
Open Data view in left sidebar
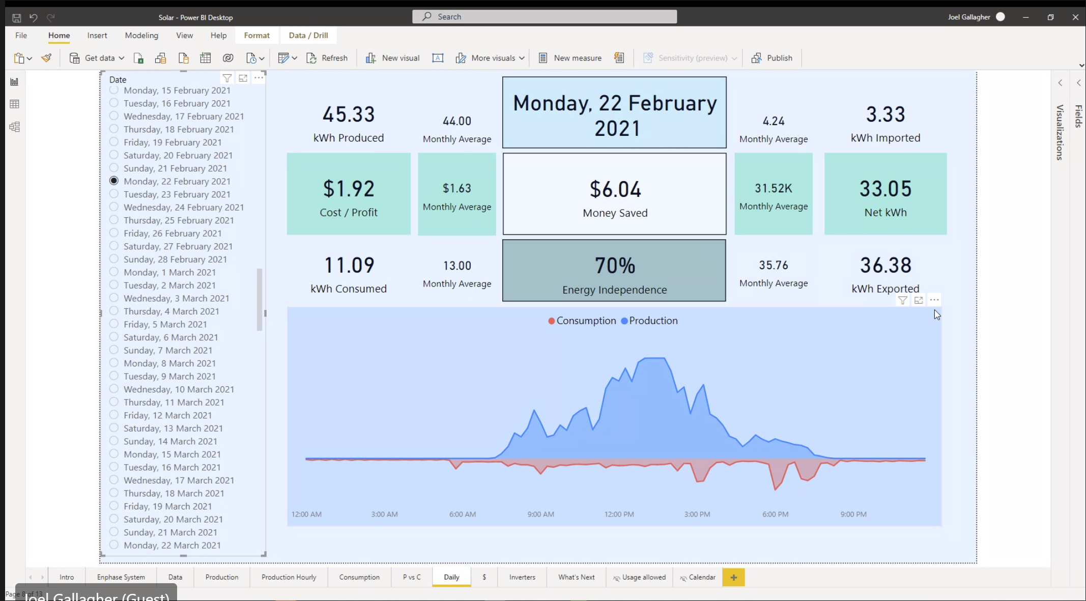click(x=14, y=104)
